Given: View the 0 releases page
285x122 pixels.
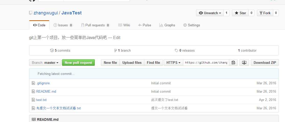Looking at the screenshot, I should pyautogui.click(x=185, y=51).
